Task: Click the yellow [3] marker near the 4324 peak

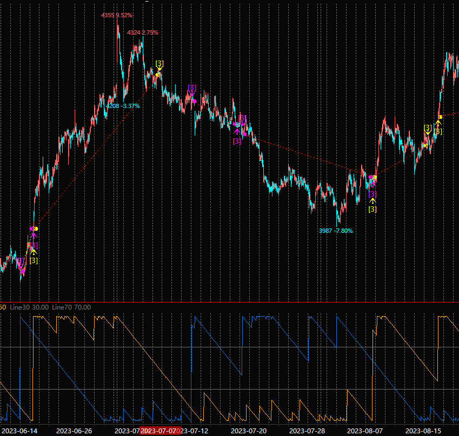Action: [x=159, y=64]
